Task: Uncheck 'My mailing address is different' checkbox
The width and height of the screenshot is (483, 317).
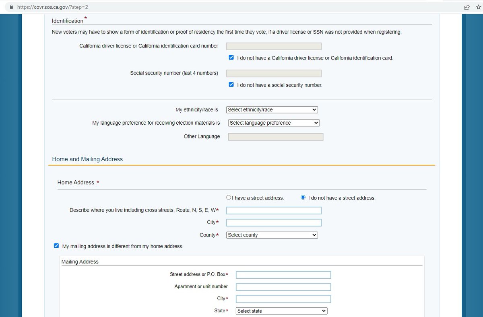Action: pyautogui.click(x=56, y=246)
